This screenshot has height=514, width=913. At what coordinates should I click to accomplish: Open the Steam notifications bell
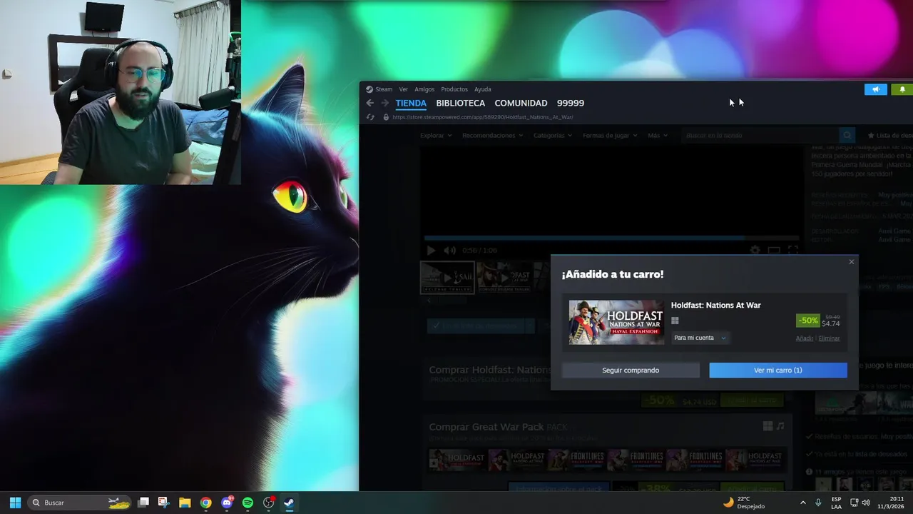(x=902, y=89)
